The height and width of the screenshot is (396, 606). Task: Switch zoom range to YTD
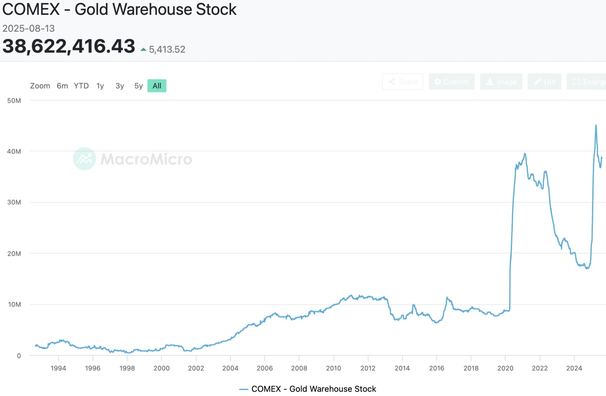click(x=81, y=86)
